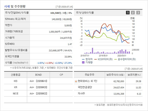Screen dimensions: 148x111
Task: Select the 액면가 value 5,000원
Action: [68, 26]
